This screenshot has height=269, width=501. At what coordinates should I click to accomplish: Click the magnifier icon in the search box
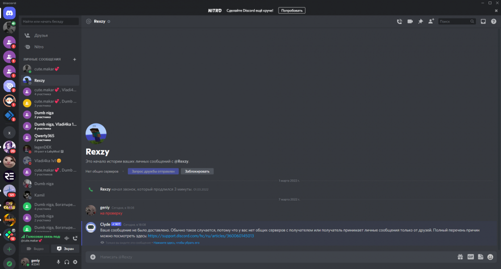472,21
